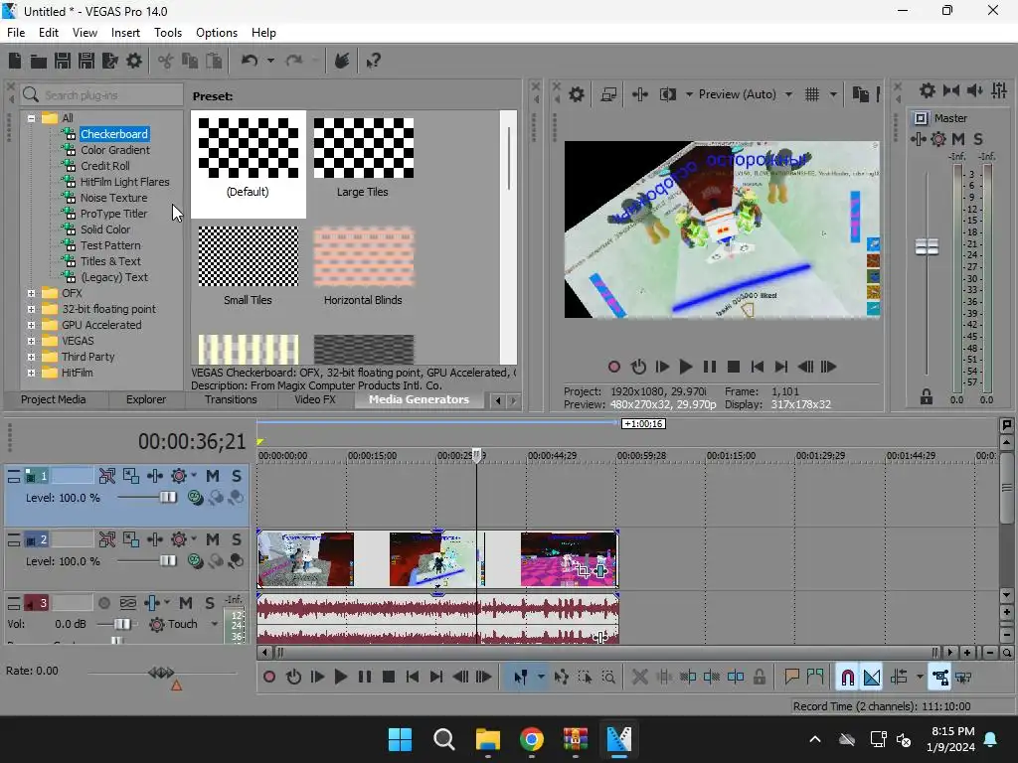
Task: Open Project Properties gear in main toolbar
Action: tap(134, 61)
